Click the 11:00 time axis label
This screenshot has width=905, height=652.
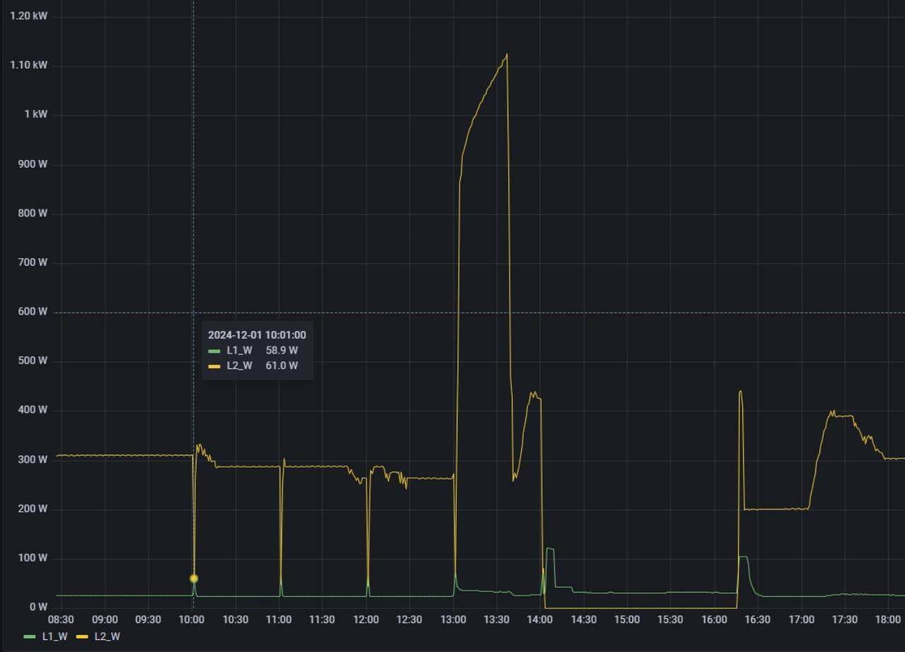279,619
